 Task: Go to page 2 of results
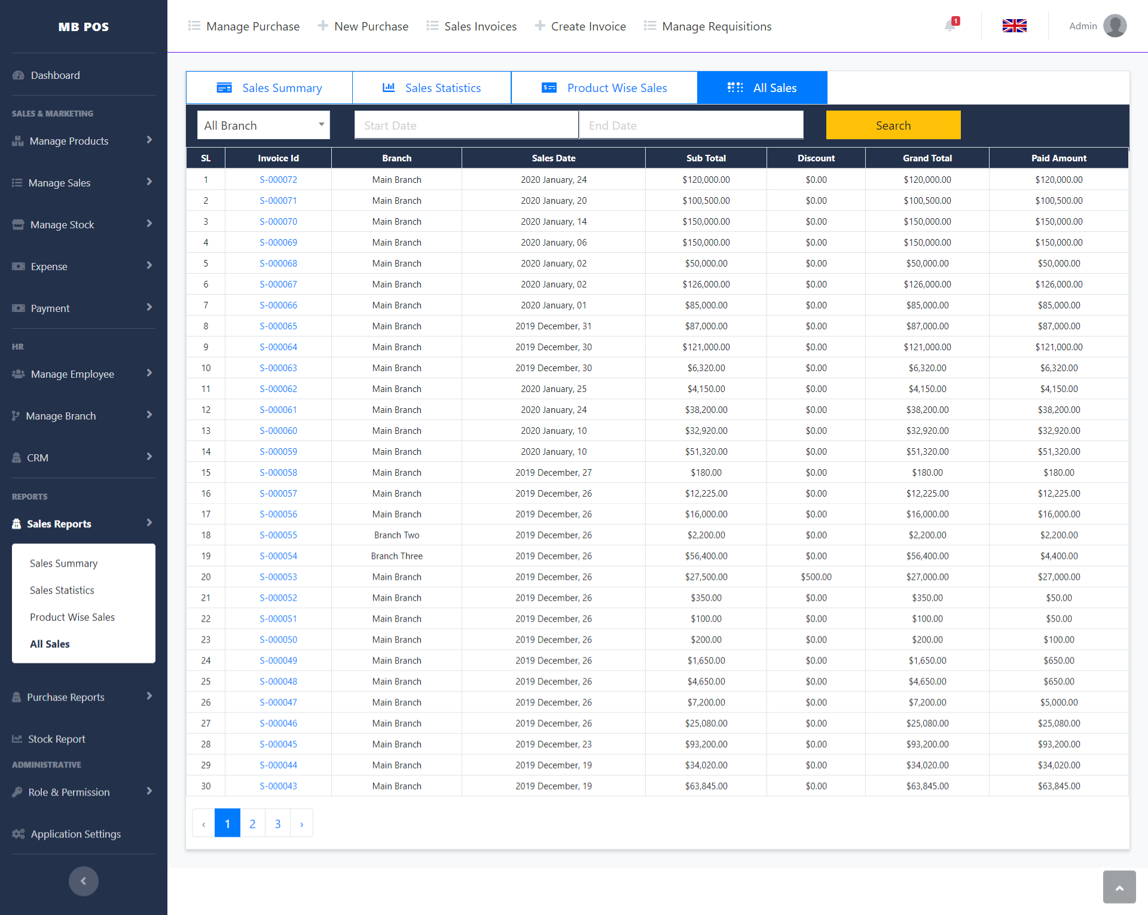point(252,824)
